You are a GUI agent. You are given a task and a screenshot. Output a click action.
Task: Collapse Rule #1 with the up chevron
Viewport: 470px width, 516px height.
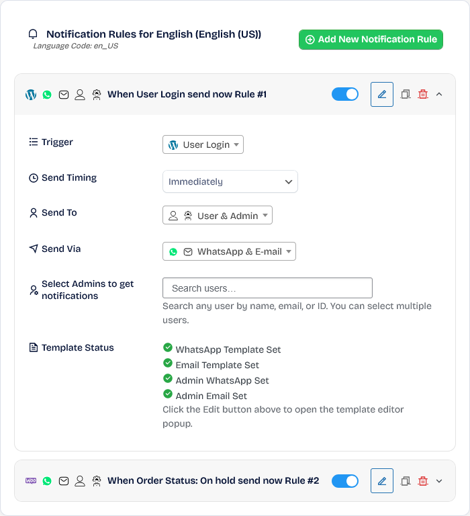[439, 95]
